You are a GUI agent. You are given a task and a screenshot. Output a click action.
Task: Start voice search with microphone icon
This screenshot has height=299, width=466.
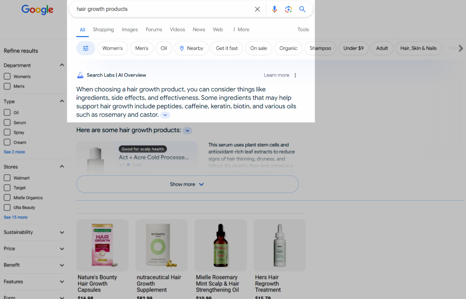(275, 9)
